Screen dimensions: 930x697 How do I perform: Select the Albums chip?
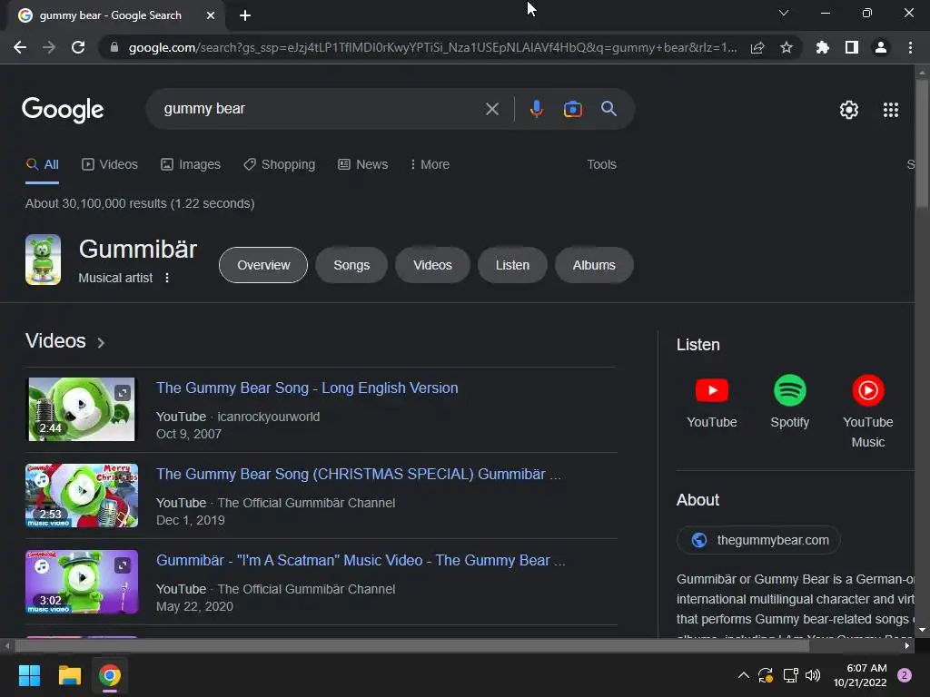594,265
